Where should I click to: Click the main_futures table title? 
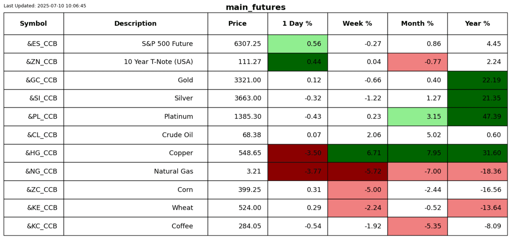[x=255, y=8]
